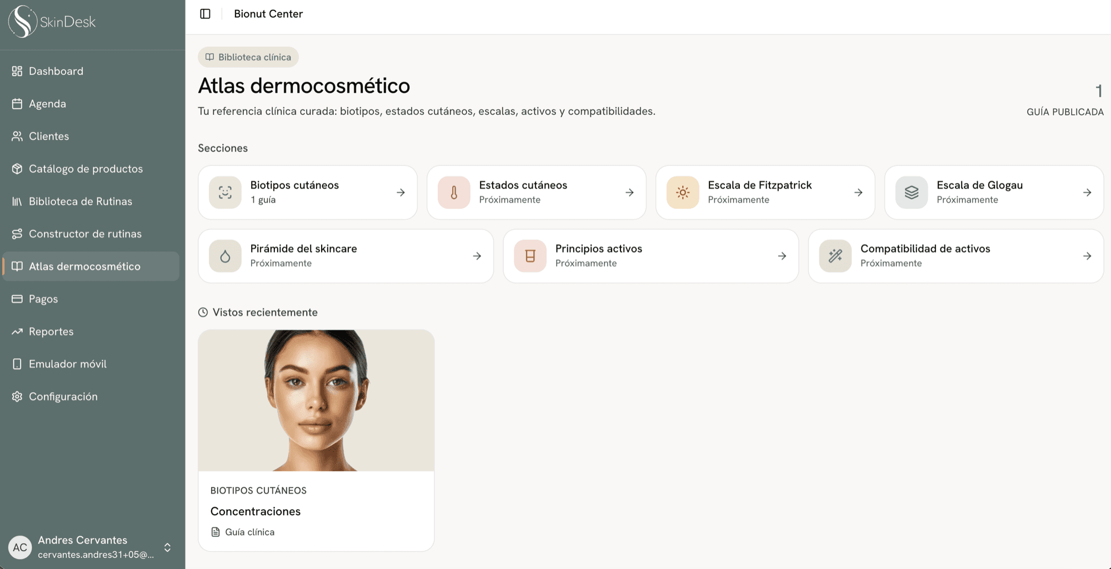Toggle sidebar panel icon next to Bionut Center
1111x569 pixels.
click(205, 14)
